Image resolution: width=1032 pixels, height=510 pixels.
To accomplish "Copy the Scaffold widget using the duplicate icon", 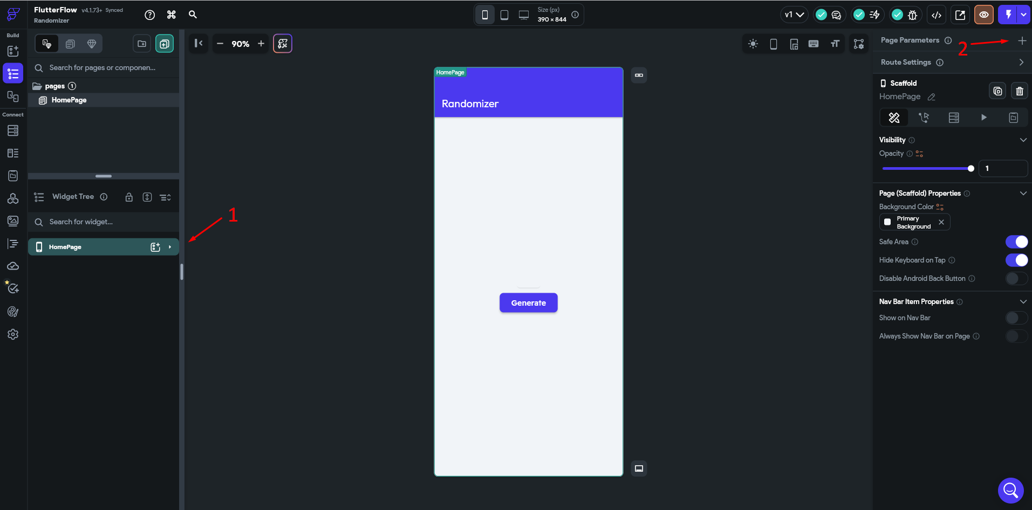I will [x=997, y=91].
